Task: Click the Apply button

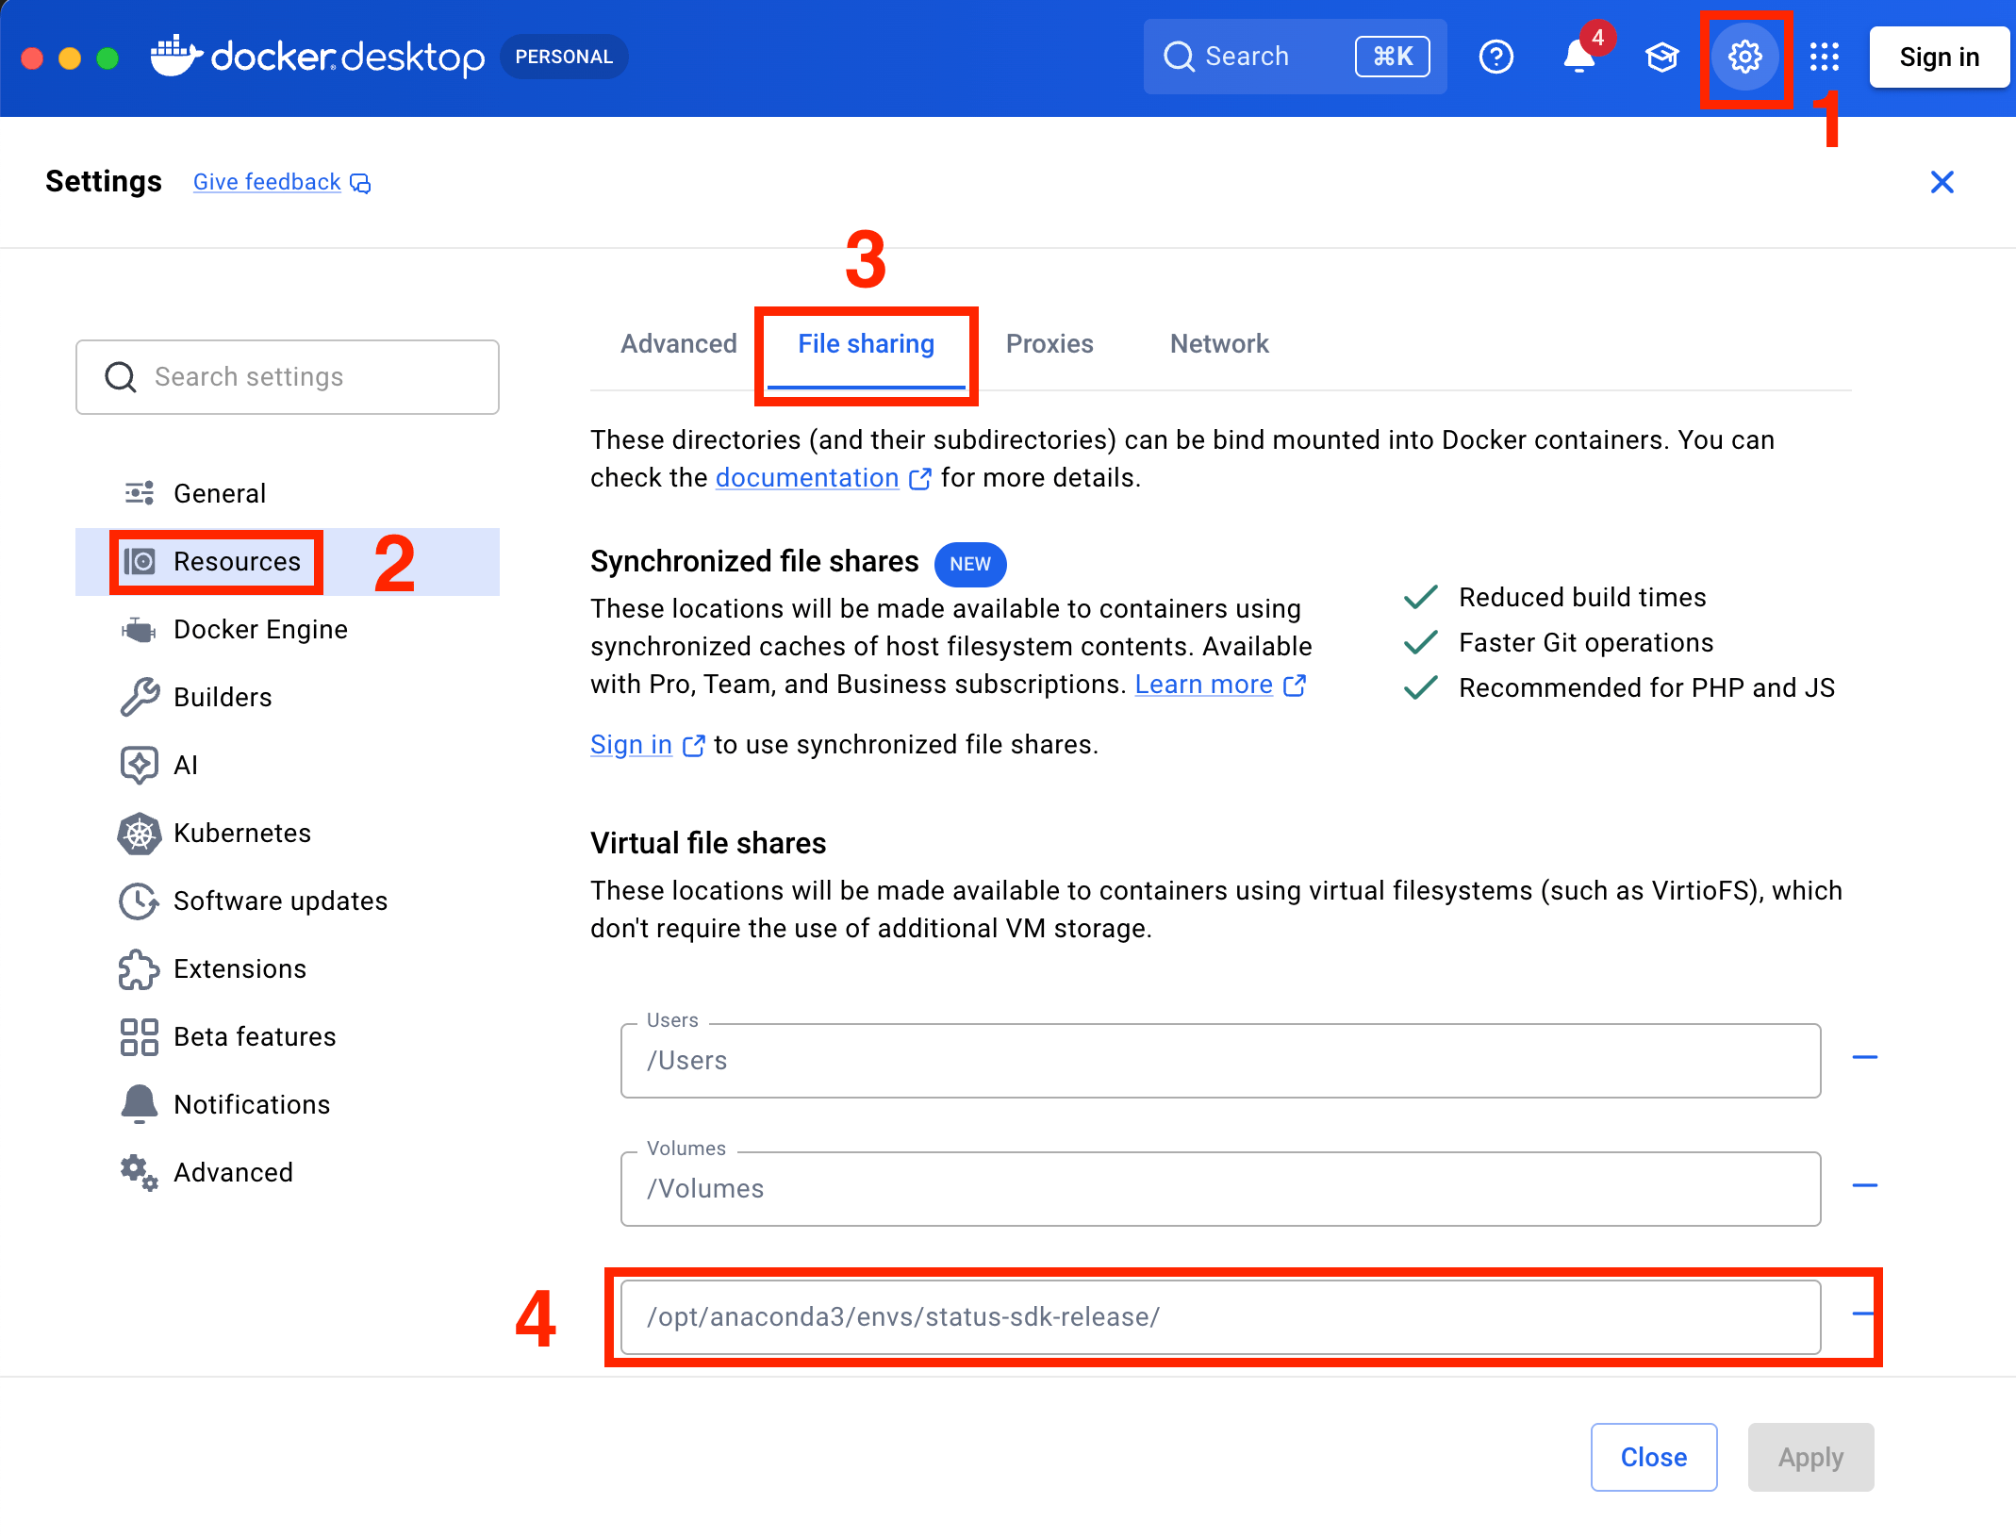Action: pyautogui.click(x=1810, y=1458)
